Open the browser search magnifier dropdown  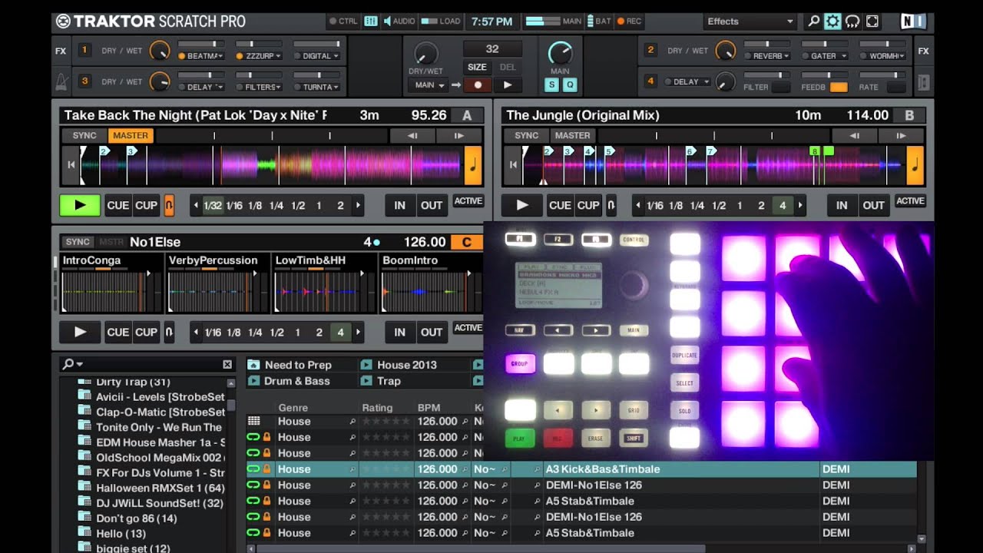pyautogui.click(x=73, y=364)
